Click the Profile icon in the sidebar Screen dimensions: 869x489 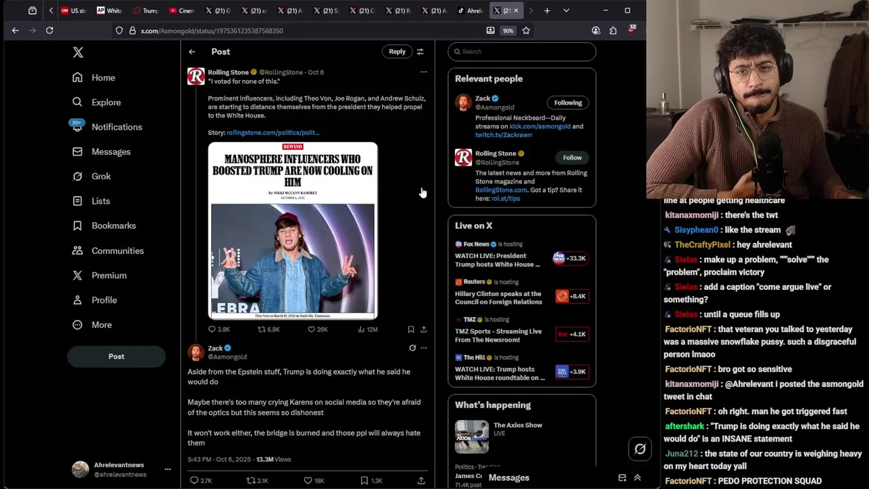click(x=77, y=300)
